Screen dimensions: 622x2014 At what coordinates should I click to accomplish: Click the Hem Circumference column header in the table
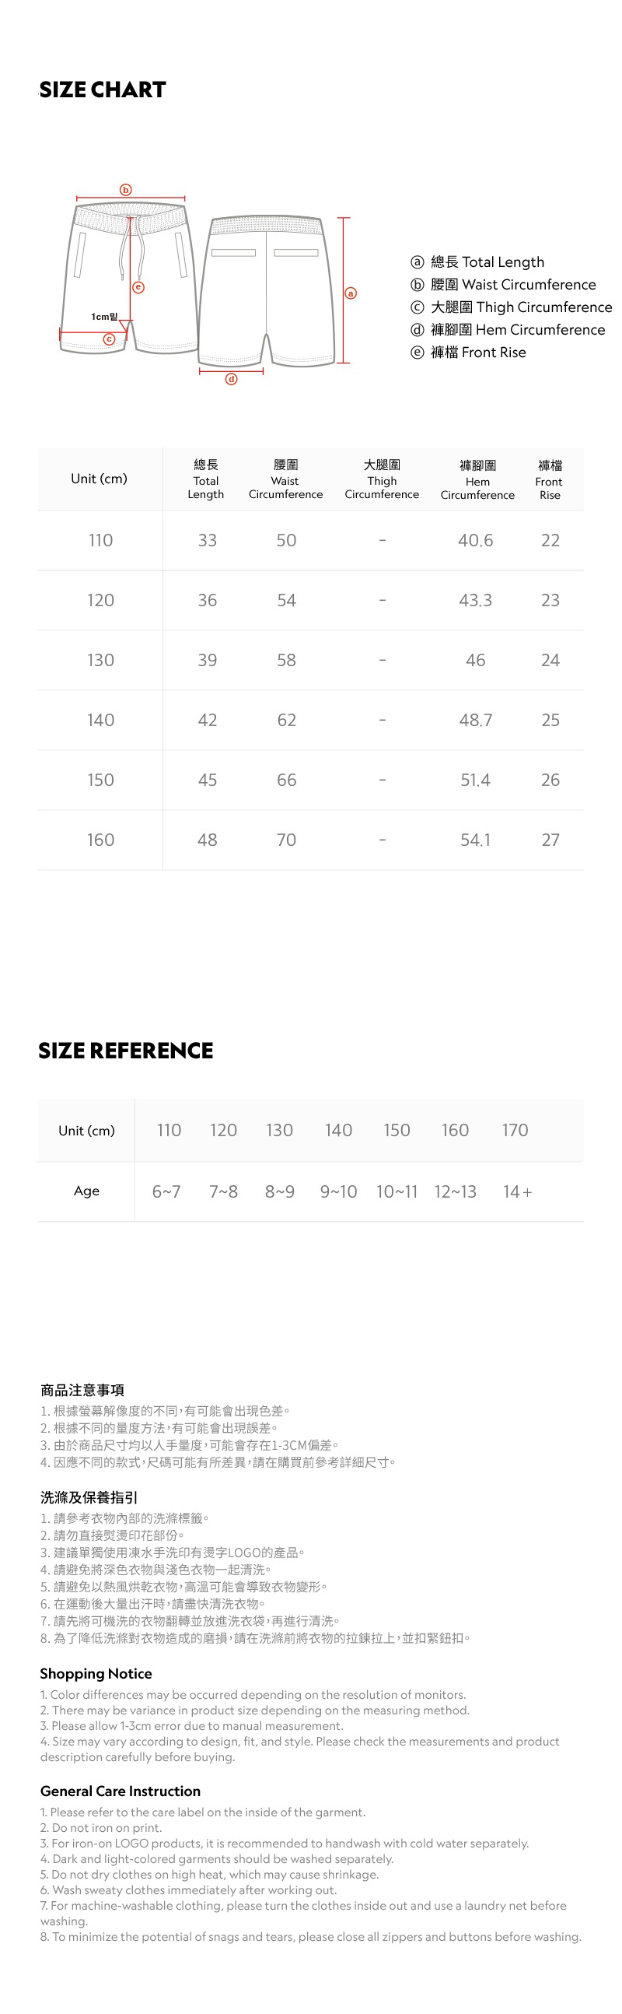[x=477, y=480]
